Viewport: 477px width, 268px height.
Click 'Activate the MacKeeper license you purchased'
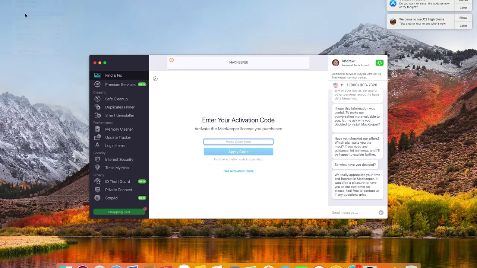coord(238,129)
